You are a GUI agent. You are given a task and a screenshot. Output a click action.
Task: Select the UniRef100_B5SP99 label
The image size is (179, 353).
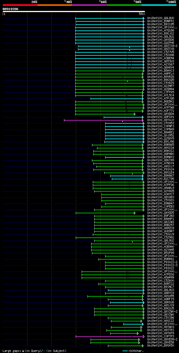click(x=161, y=253)
